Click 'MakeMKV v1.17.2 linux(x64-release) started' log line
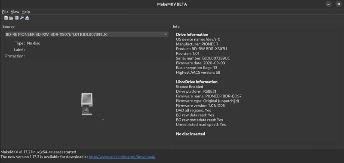Image resolution: width=344 pixels, height=163 pixels. tap(38, 152)
